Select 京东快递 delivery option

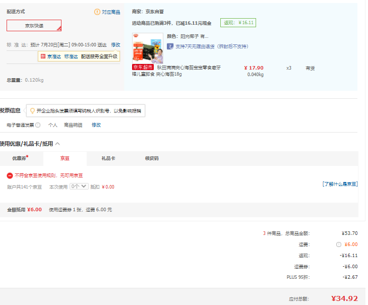click(x=34, y=25)
